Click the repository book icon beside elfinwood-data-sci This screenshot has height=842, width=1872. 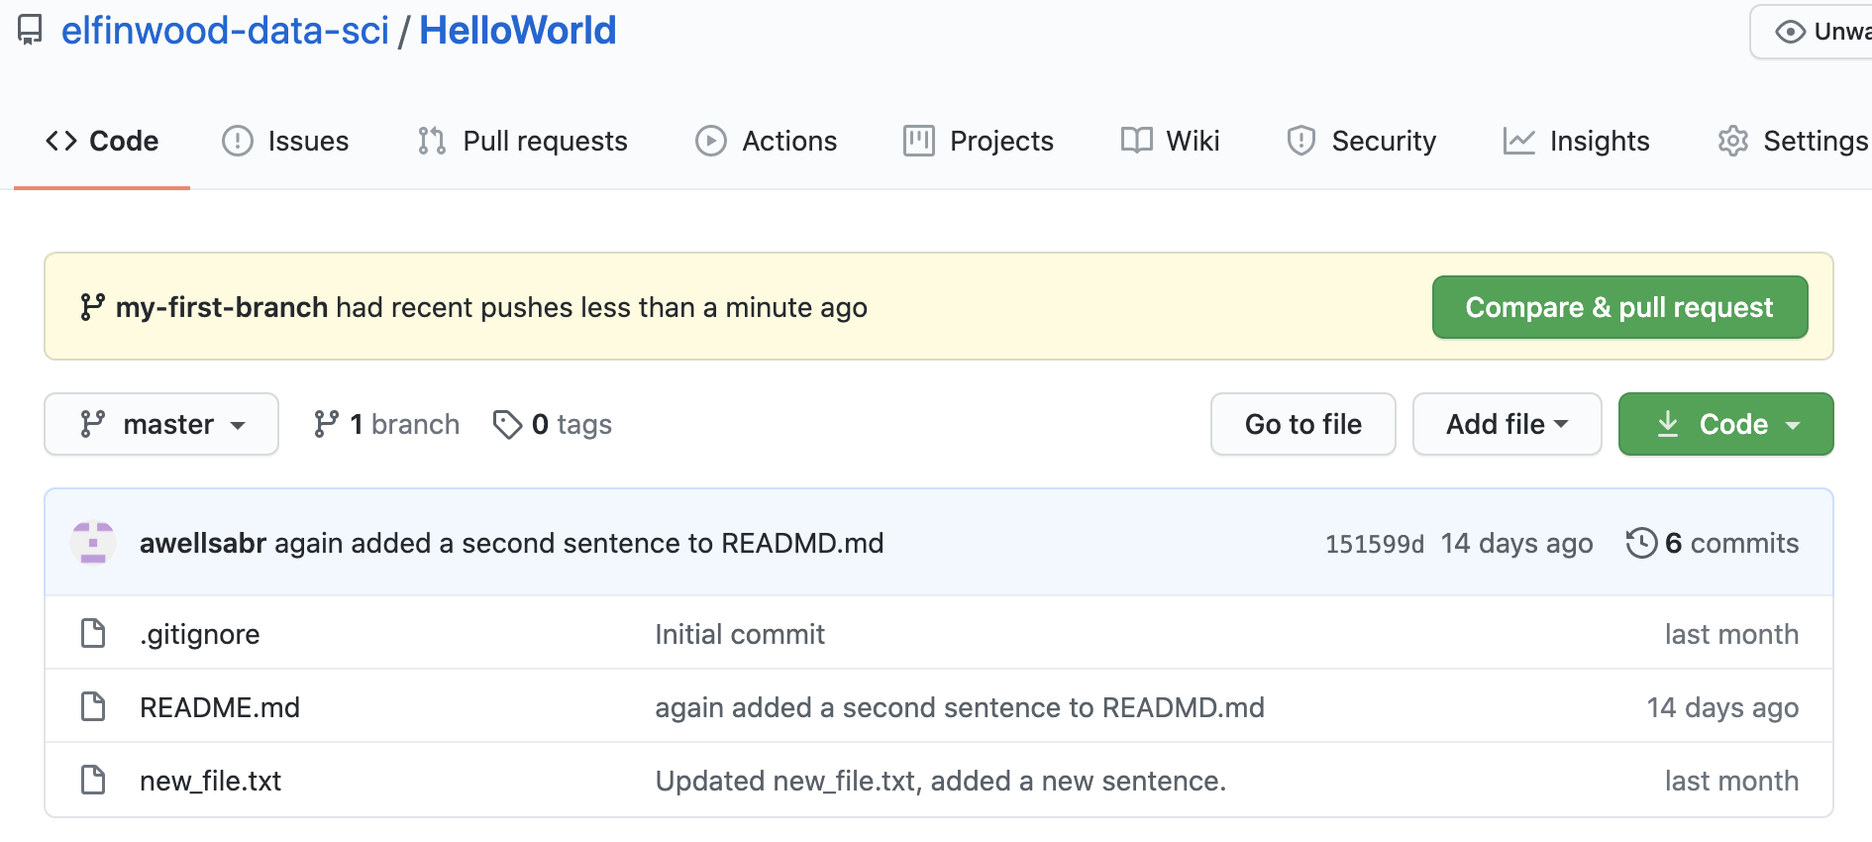30,31
